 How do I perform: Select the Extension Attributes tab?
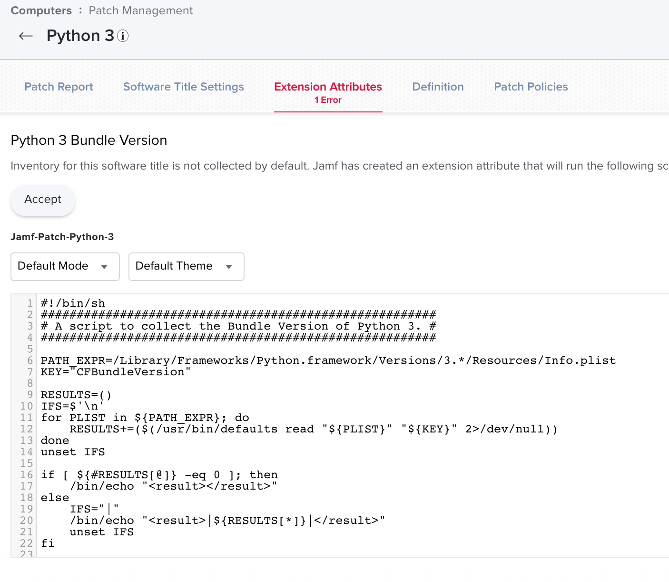(x=328, y=87)
